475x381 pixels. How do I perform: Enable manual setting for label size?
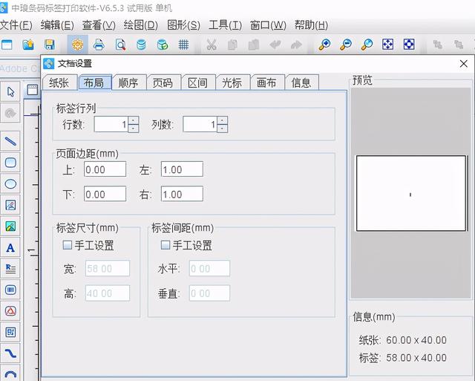68,245
